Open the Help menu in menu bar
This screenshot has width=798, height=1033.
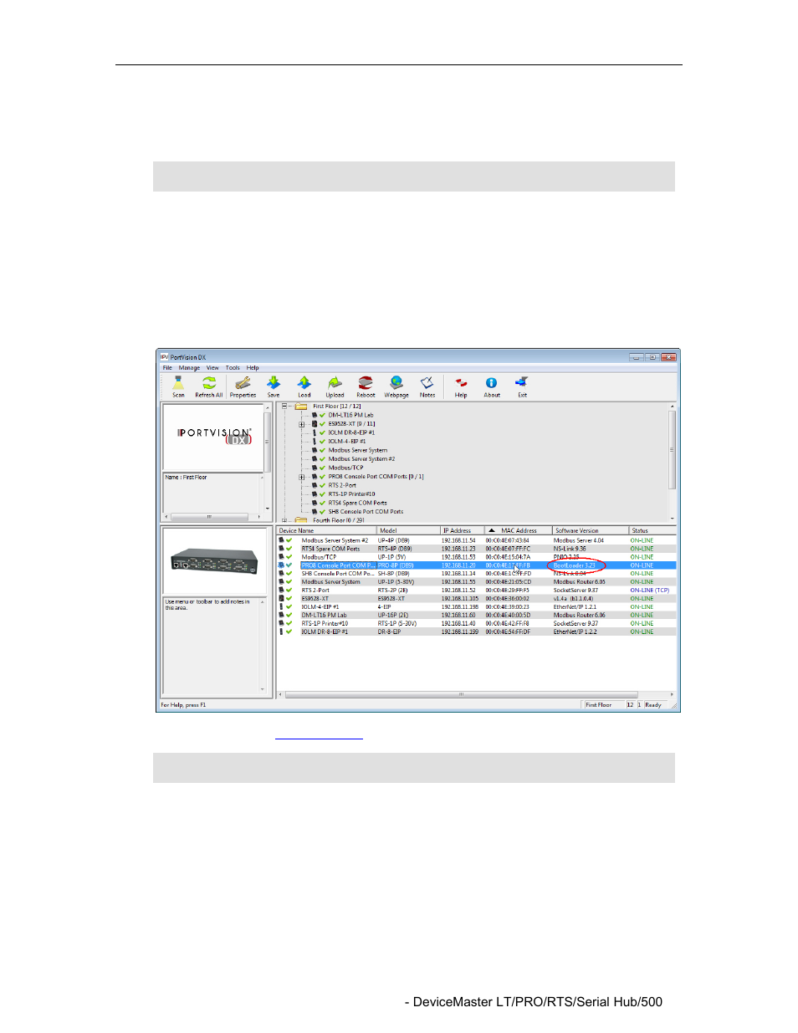click(253, 367)
